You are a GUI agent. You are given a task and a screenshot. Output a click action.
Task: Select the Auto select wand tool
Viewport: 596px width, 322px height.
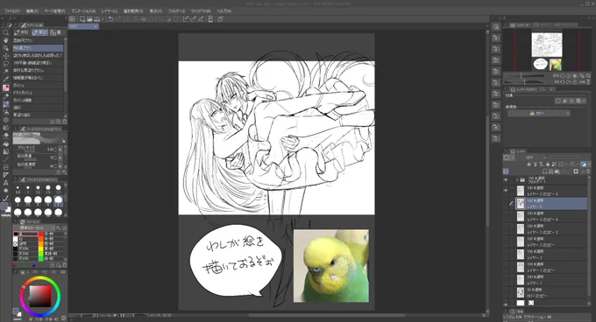tap(6, 72)
